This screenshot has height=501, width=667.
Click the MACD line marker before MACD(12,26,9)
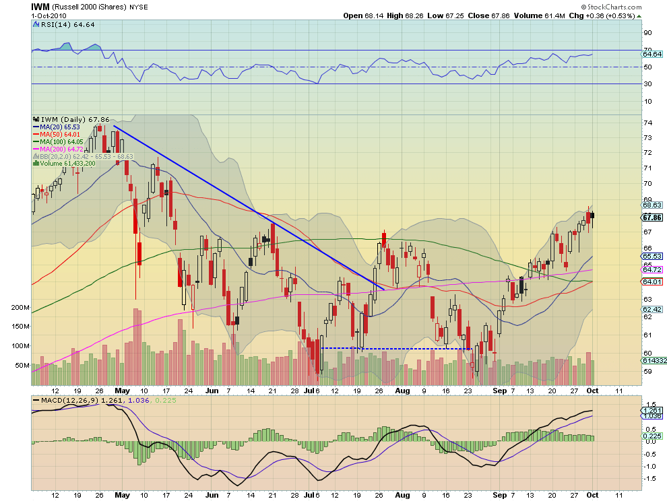tap(36, 401)
